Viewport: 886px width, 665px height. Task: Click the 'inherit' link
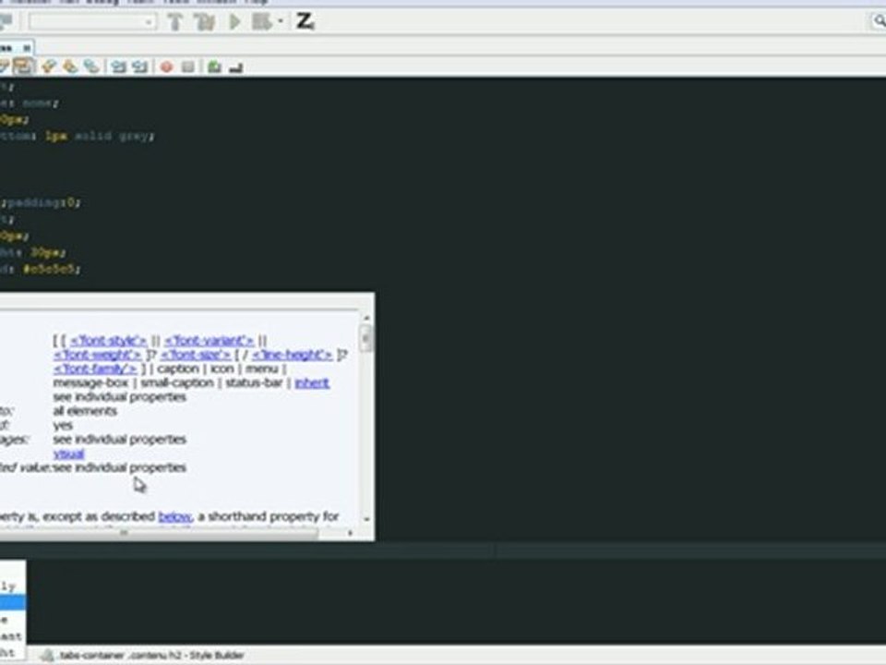click(x=312, y=382)
